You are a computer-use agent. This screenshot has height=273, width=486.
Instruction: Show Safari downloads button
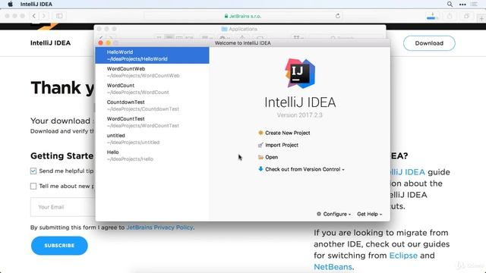click(432, 16)
